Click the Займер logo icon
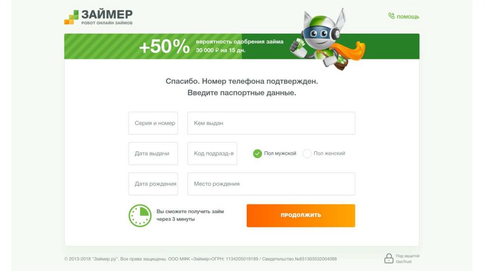This screenshot has width=484, height=271. click(71, 17)
